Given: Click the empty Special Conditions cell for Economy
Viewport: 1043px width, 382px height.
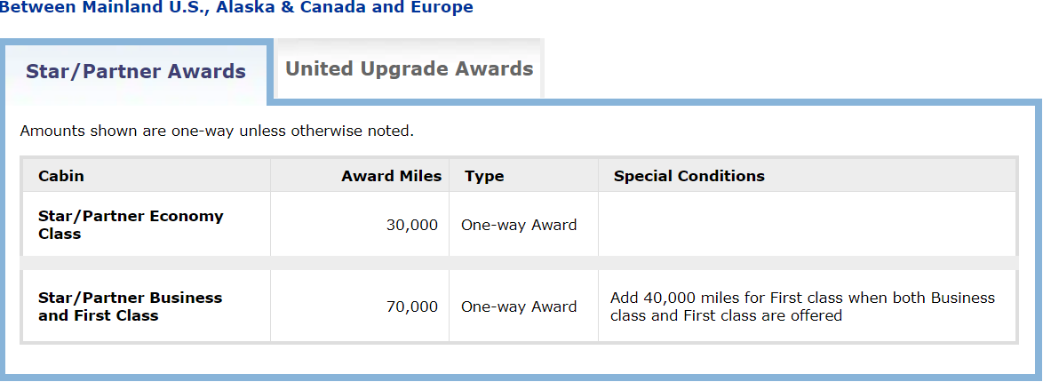Looking at the screenshot, I should click(807, 224).
